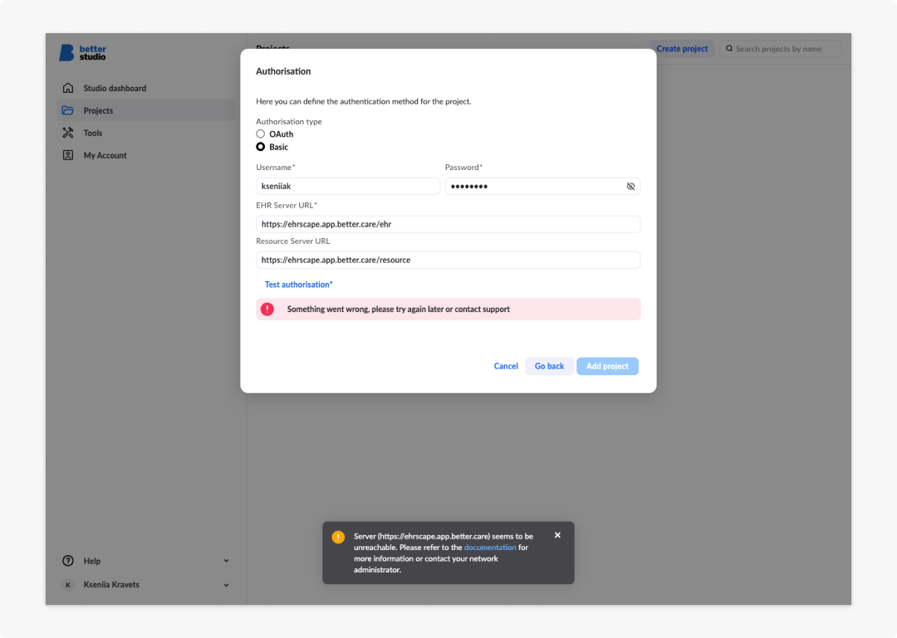
Task: Click the red error alert icon
Action: tap(267, 309)
